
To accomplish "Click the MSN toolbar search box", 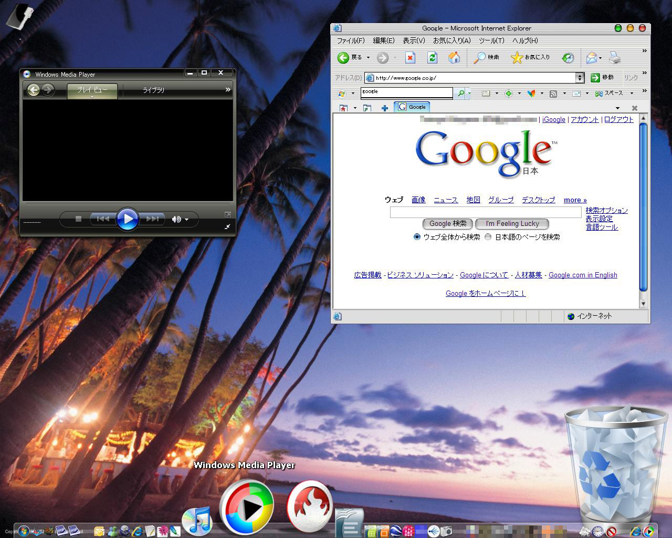I will pyautogui.click(x=407, y=93).
